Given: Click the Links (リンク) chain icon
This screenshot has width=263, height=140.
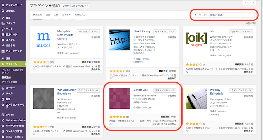Looking at the screenshot, I should click(3, 29).
